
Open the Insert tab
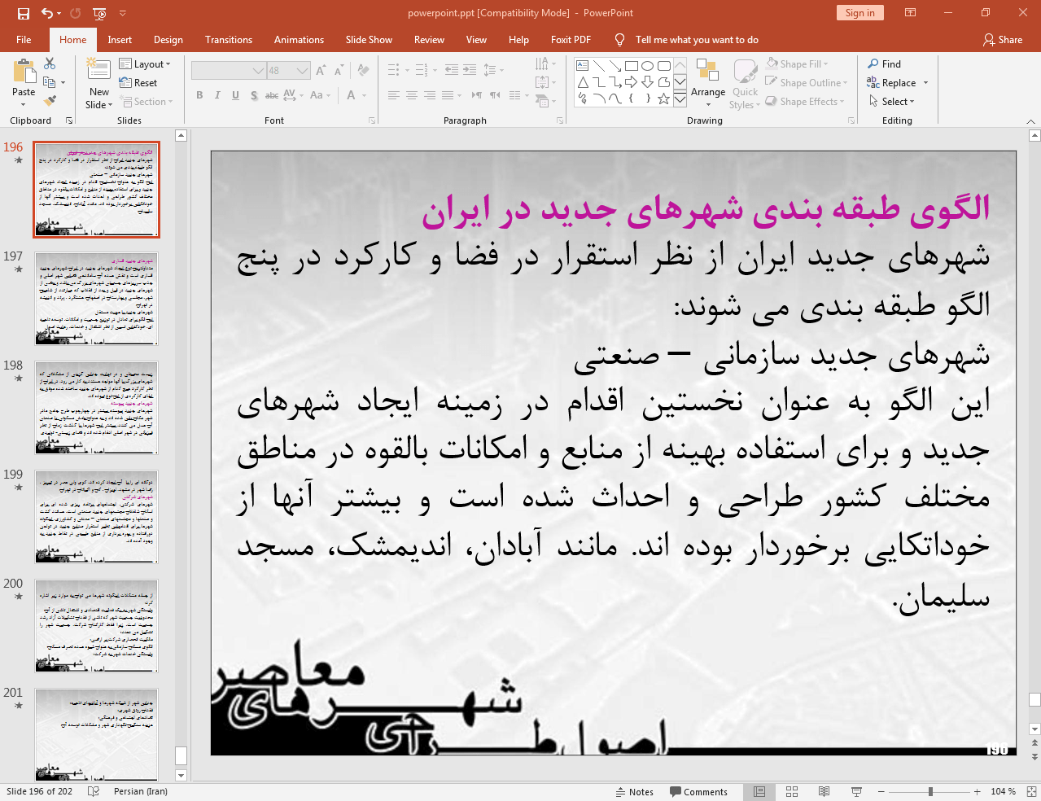(x=120, y=39)
